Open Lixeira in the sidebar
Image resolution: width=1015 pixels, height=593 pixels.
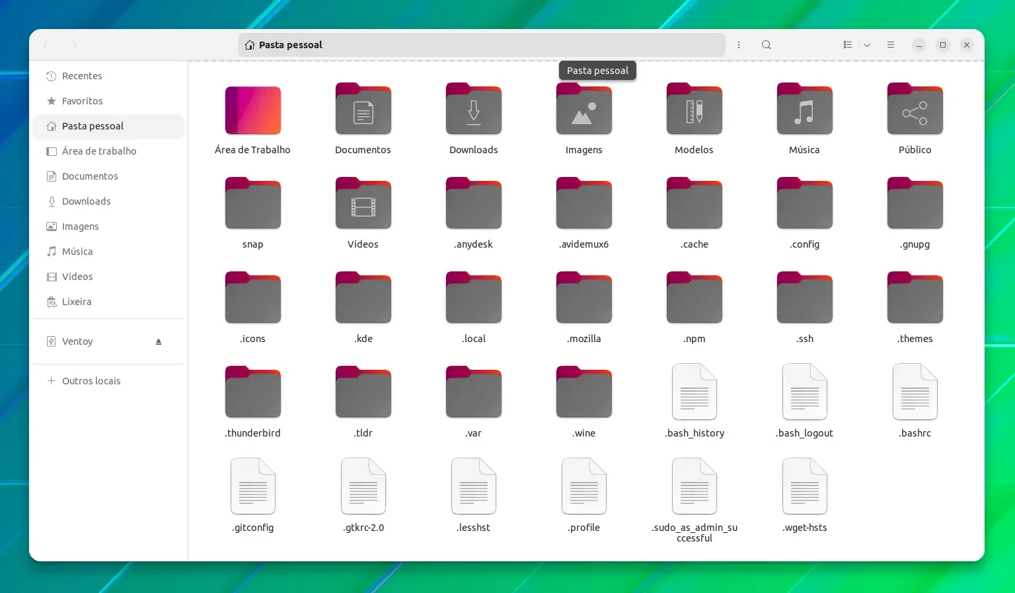click(x=108, y=302)
